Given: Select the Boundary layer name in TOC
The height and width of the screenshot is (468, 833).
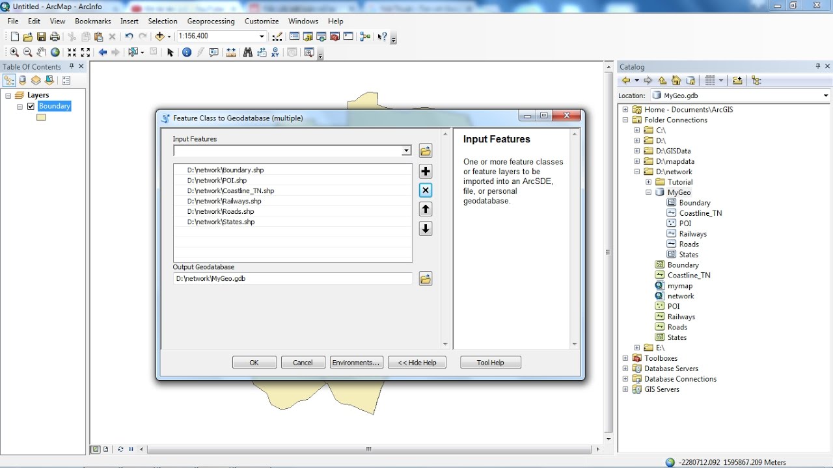Looking at the screenshot, I should [x=55, y=107].
